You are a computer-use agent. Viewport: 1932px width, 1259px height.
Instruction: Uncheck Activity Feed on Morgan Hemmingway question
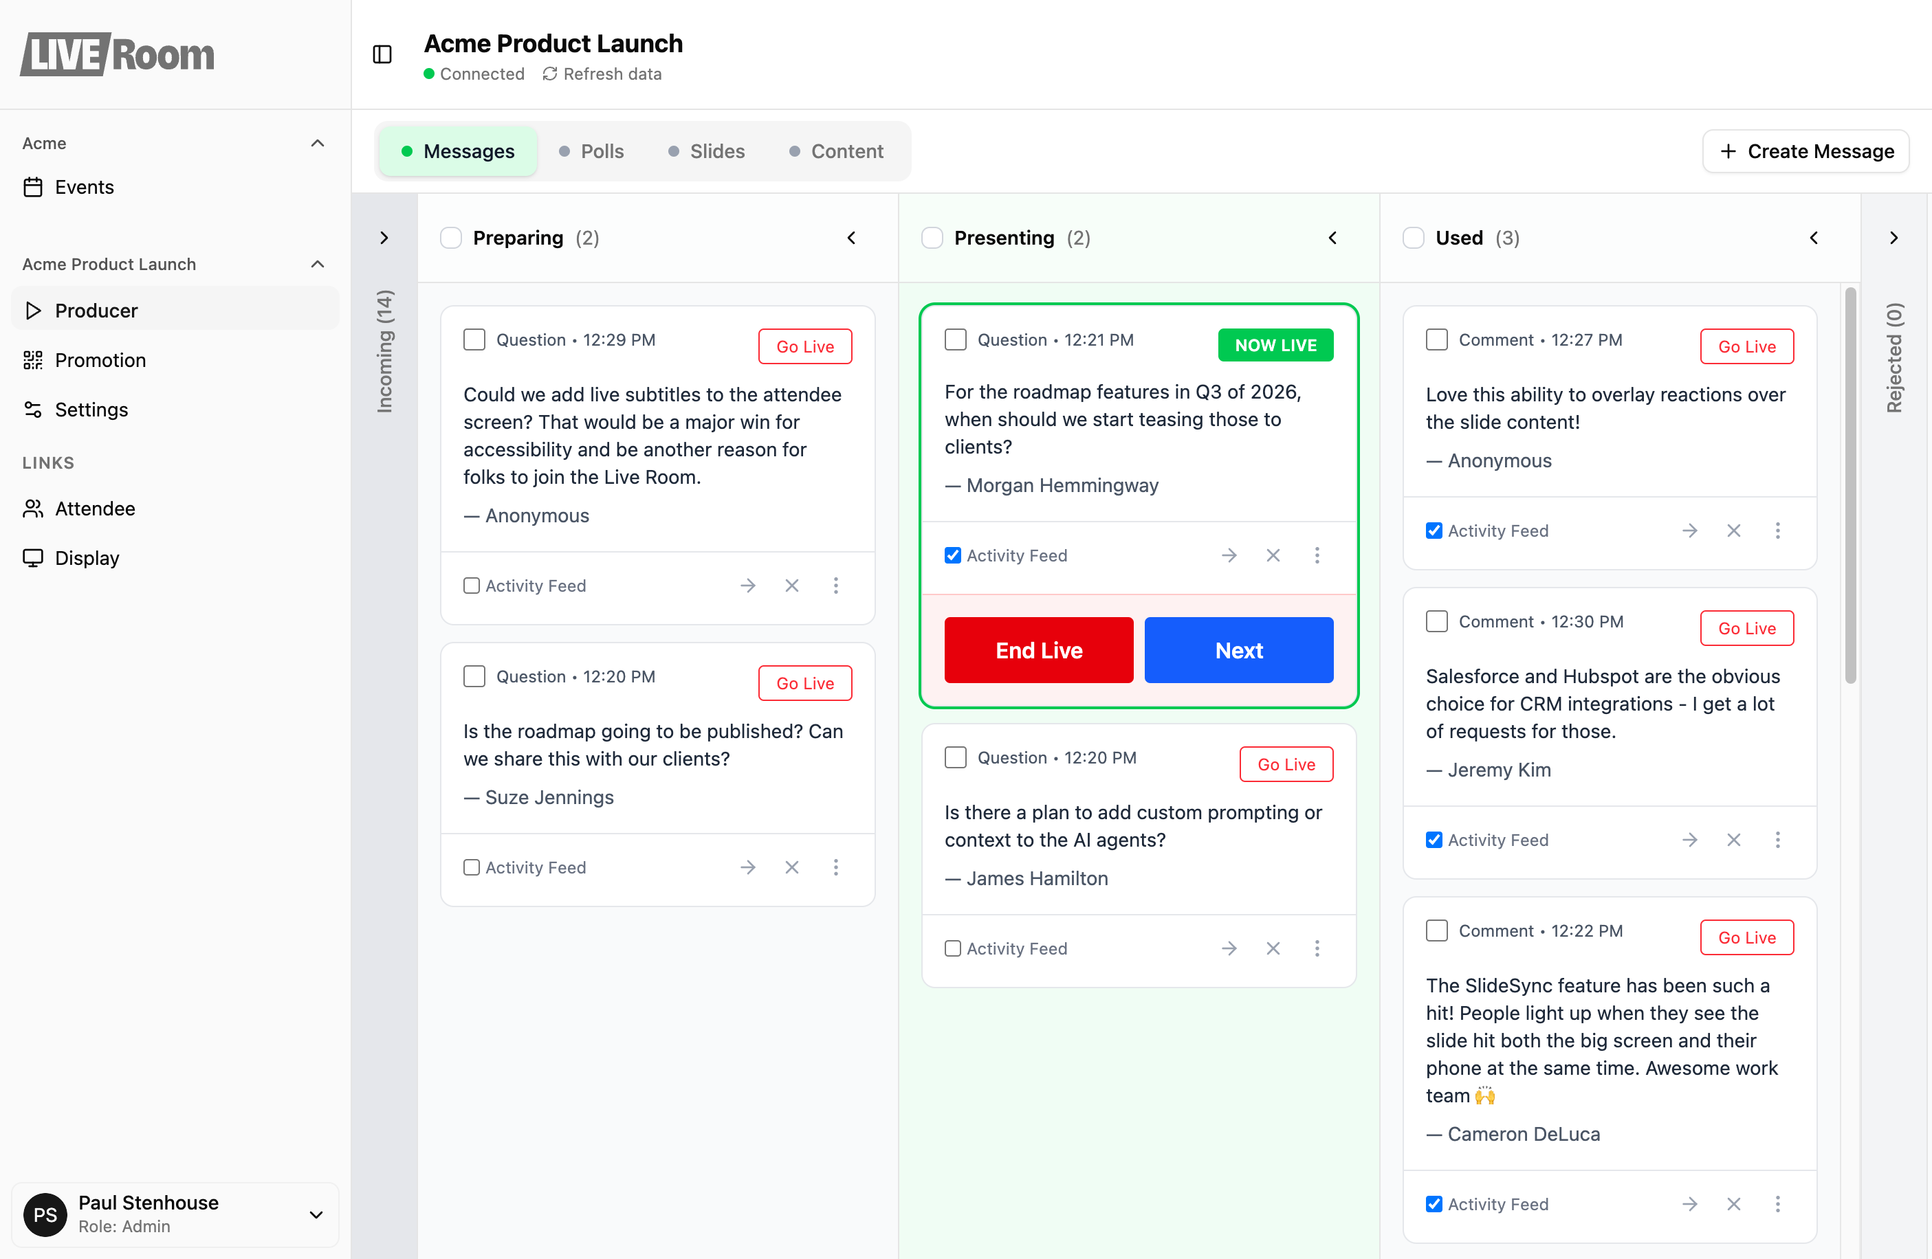(953, 556)
